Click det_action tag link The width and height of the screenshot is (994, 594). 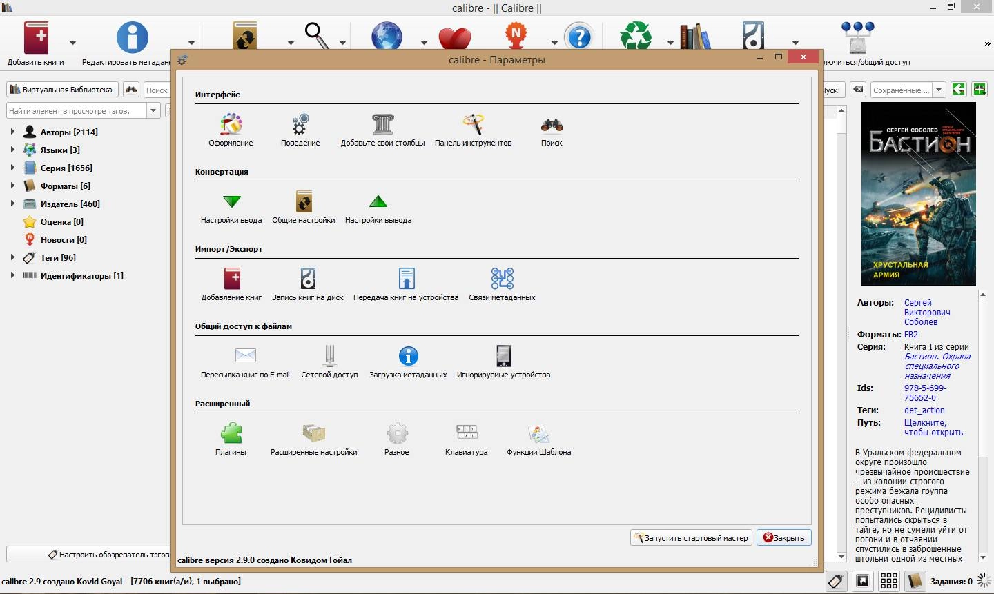(924, 410)
